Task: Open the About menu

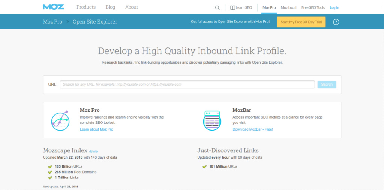Action: [x=132, y=7]
